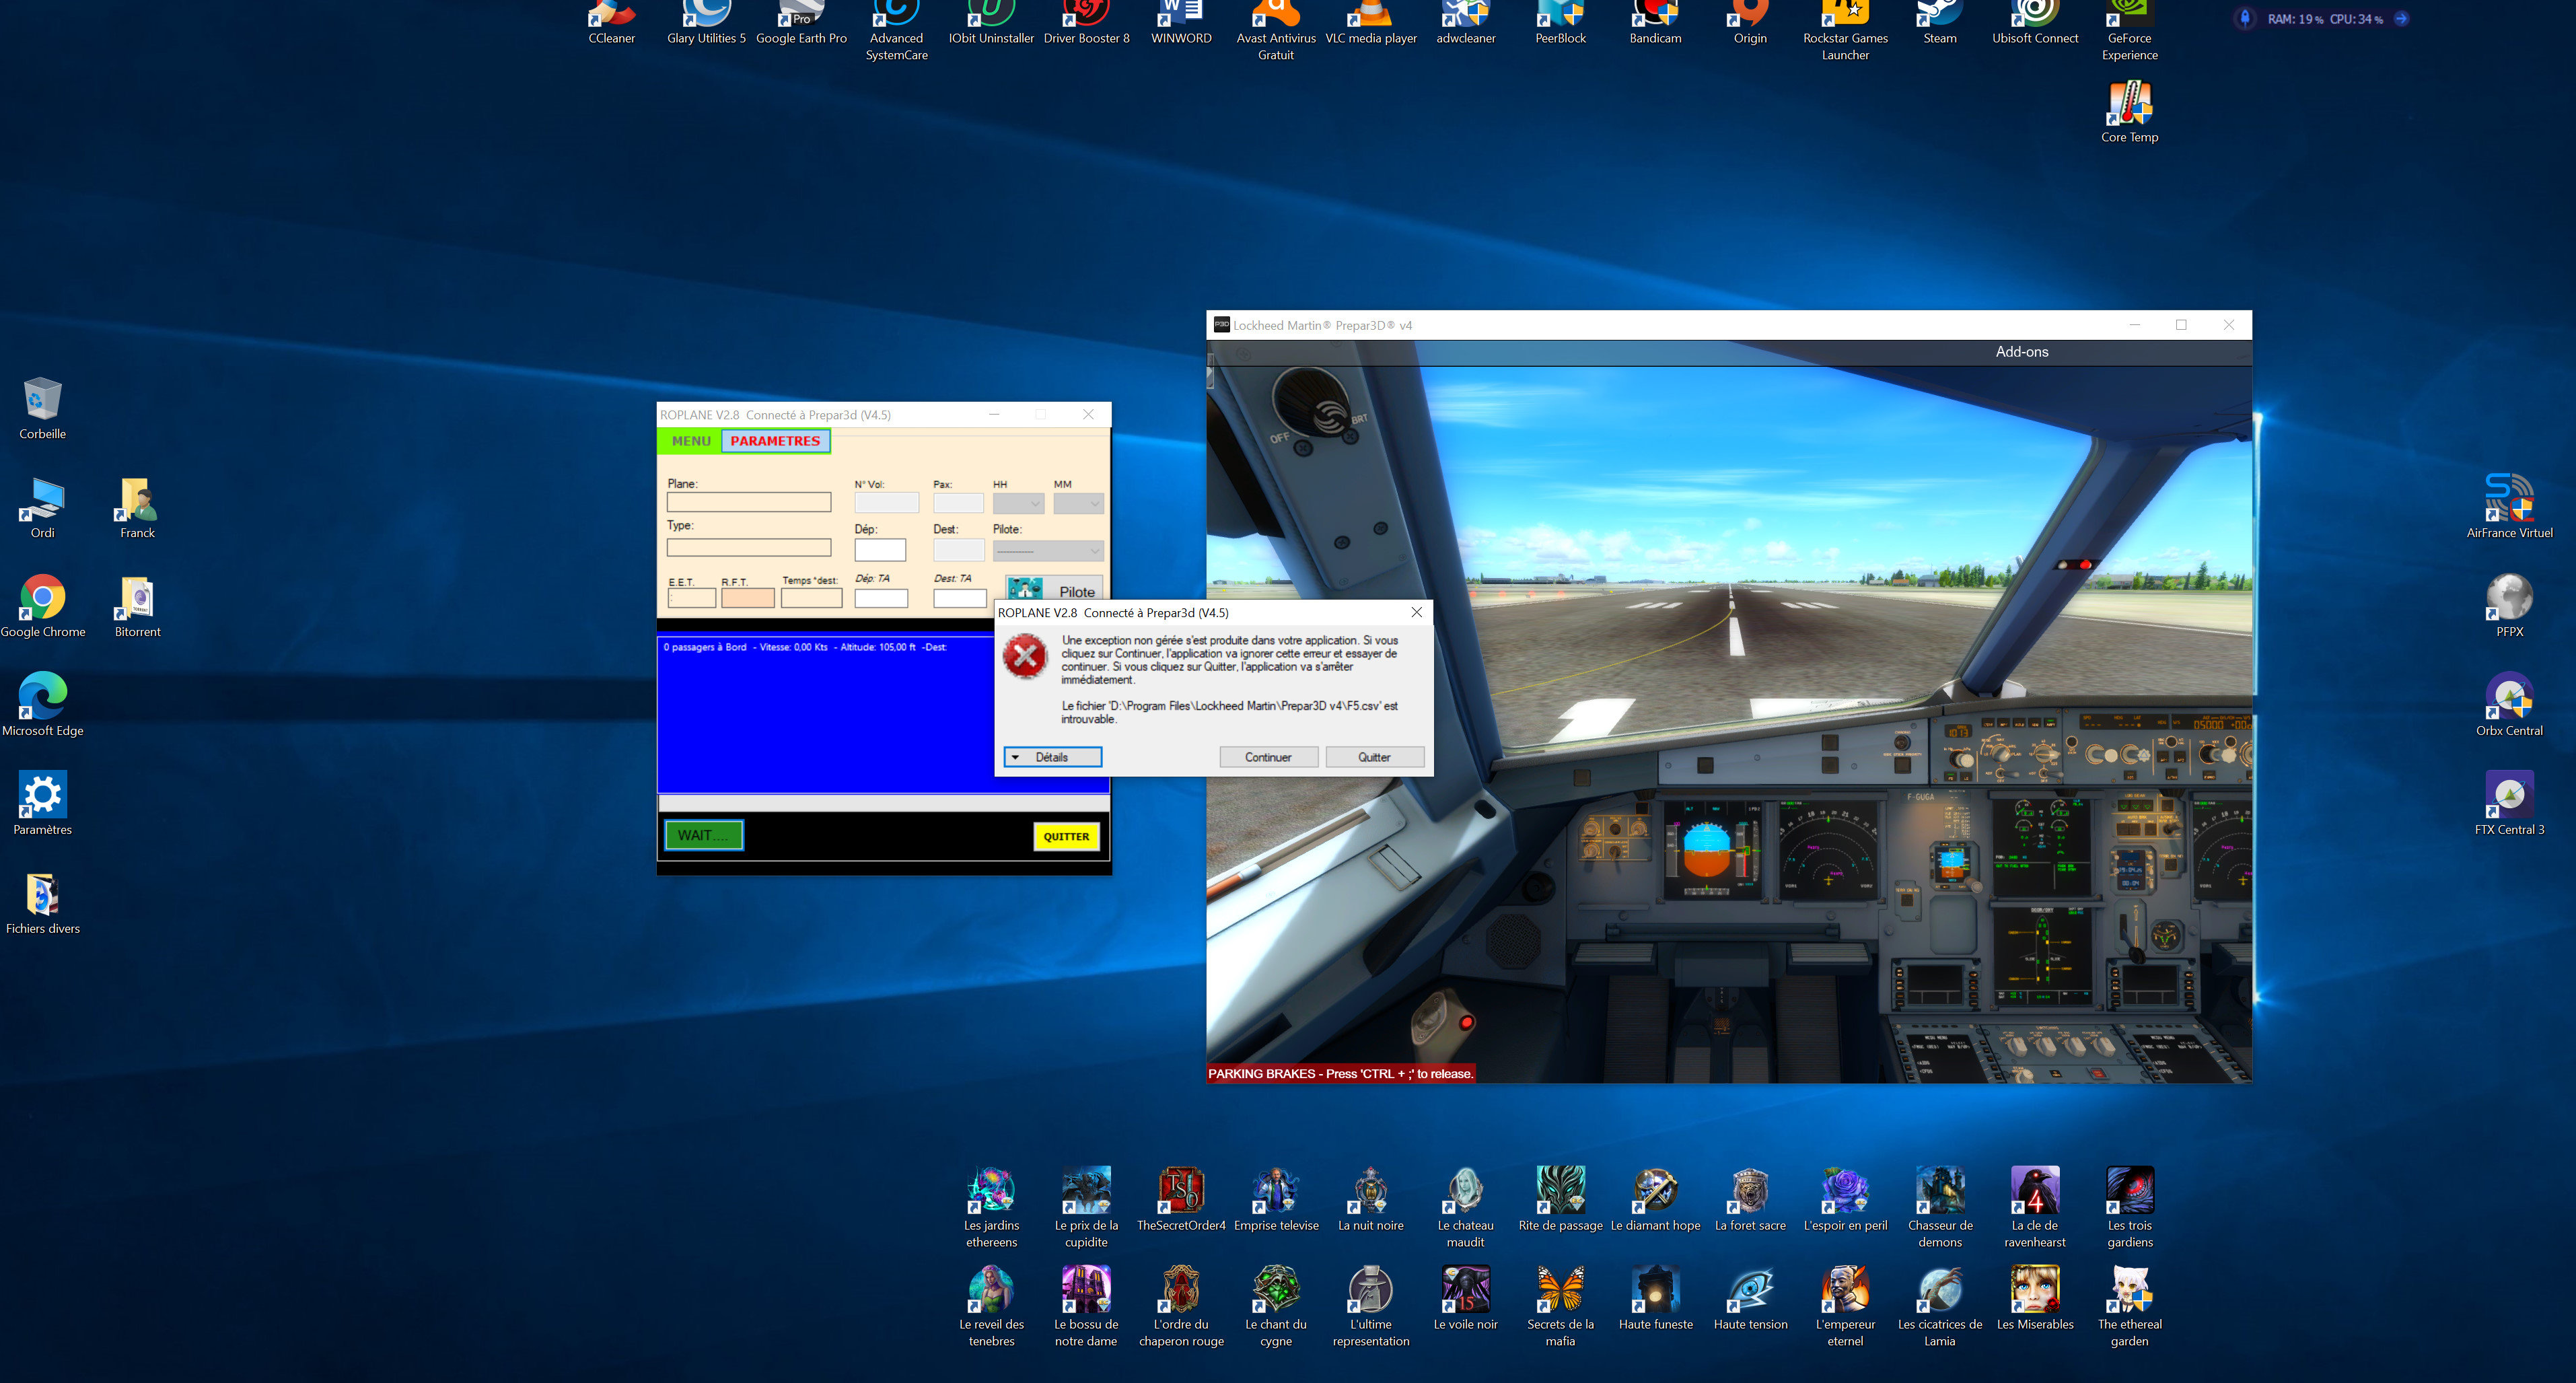Open the HH hour dropdown

tap(1018, 503)
